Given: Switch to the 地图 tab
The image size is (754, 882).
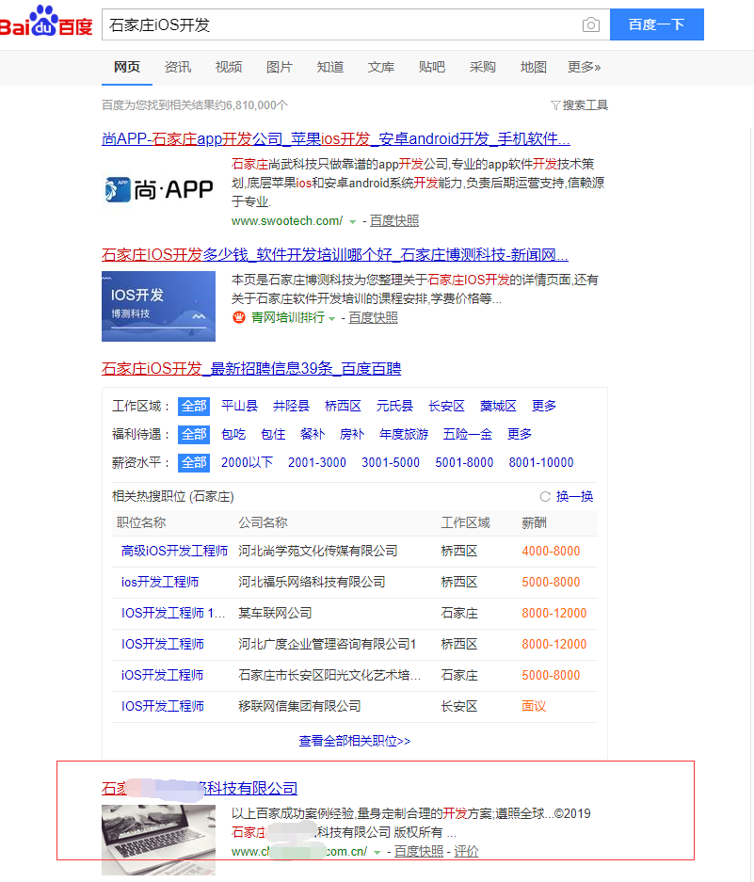Looking at the screenshot, I should [534, 68].
